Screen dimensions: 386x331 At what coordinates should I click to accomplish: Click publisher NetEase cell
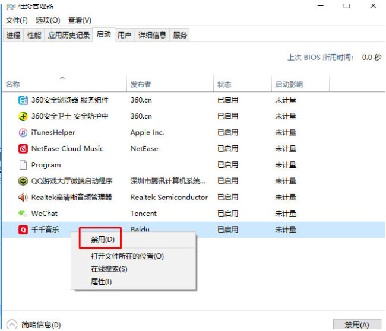tap(144, 149)
